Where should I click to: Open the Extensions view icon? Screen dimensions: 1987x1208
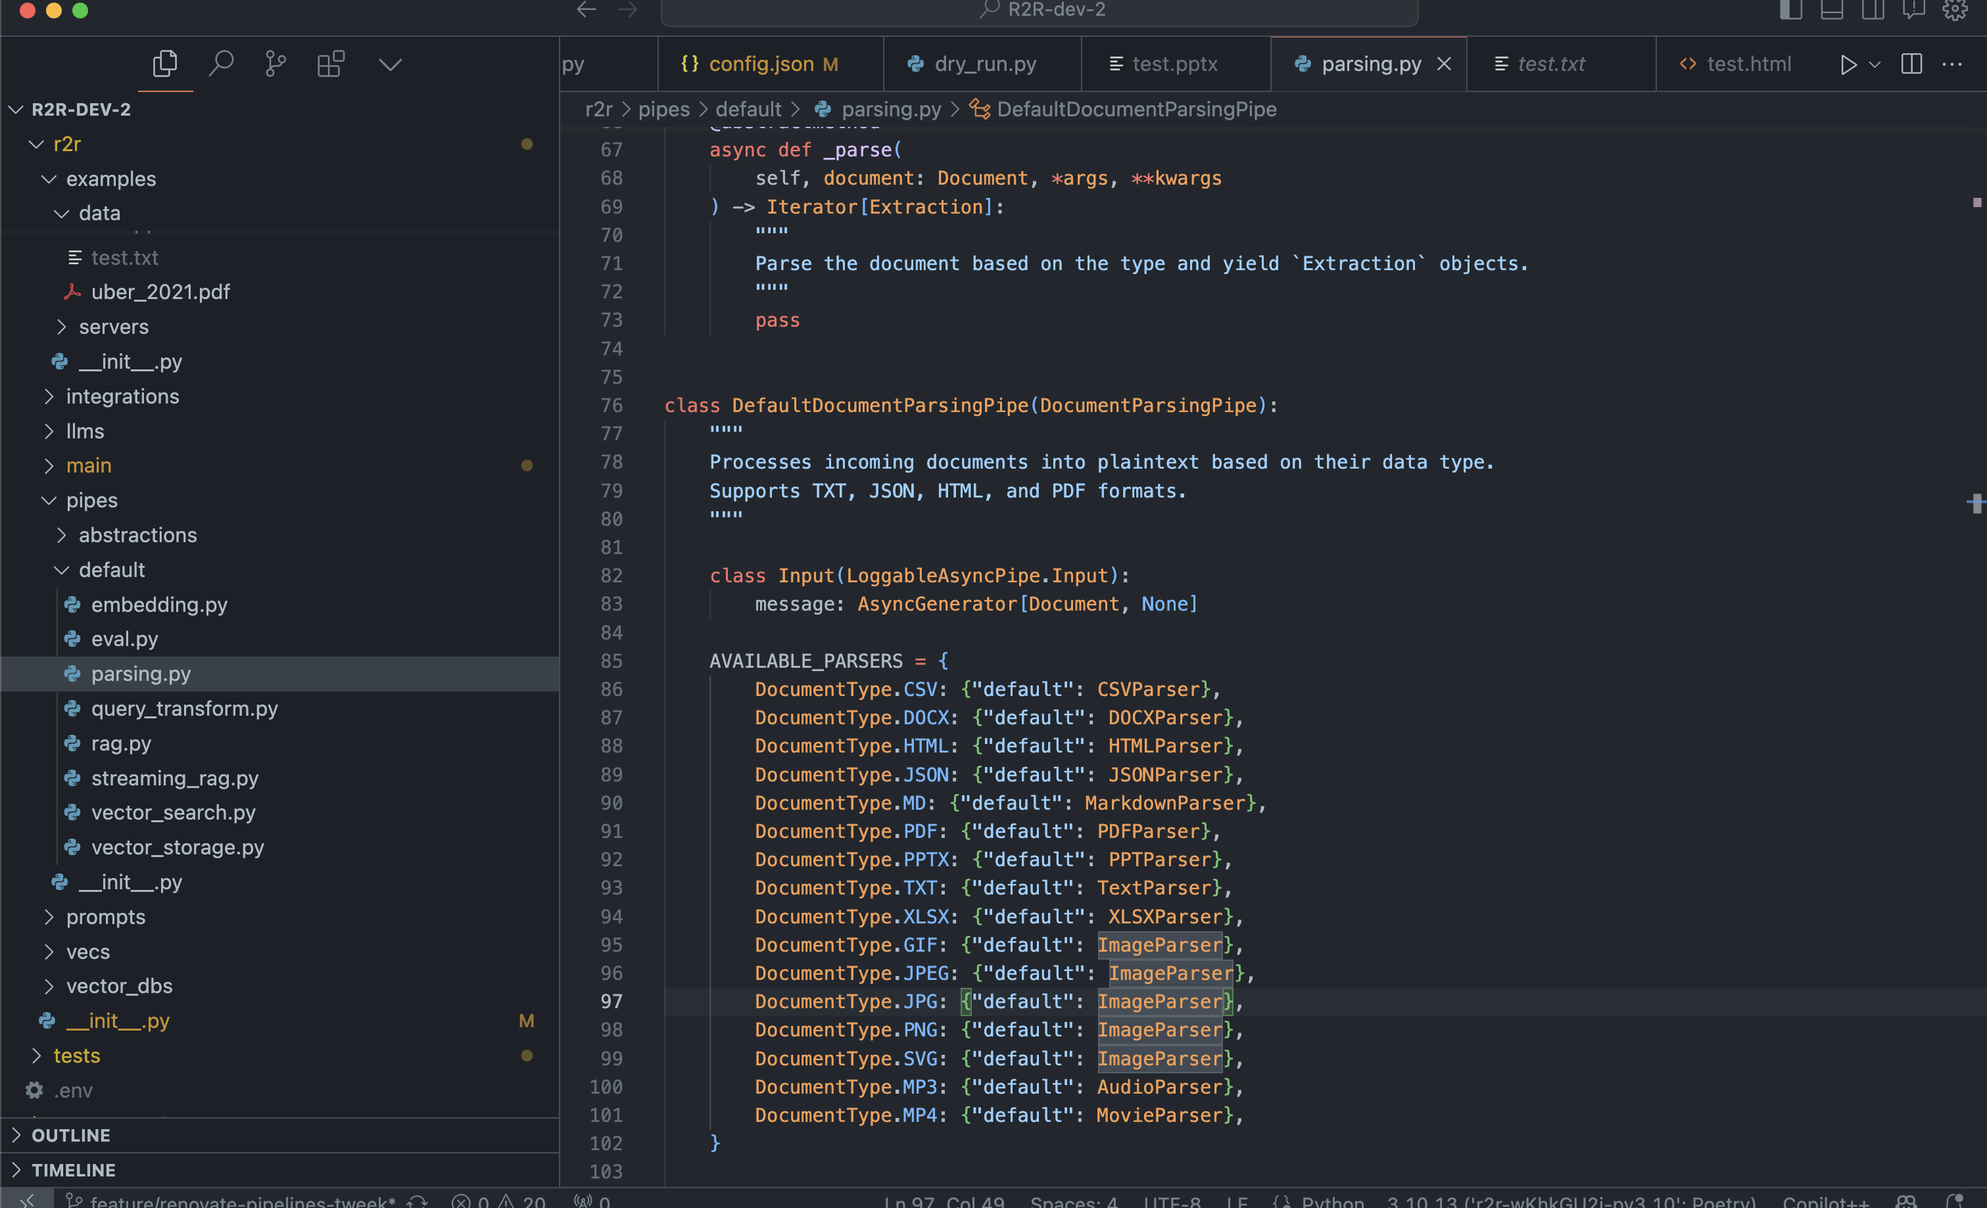coord(331,64)
